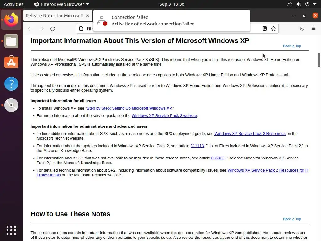The height and width of the screenshot is (241, 321).
Task: Click the volume speaker icon in top bar
Action: [299, 4]
